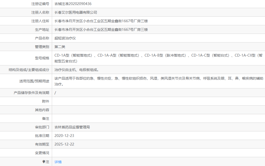Click the 有效期至 label
Image resolution: width=265 pixels, height=166 pixels.
coord(42,144)
